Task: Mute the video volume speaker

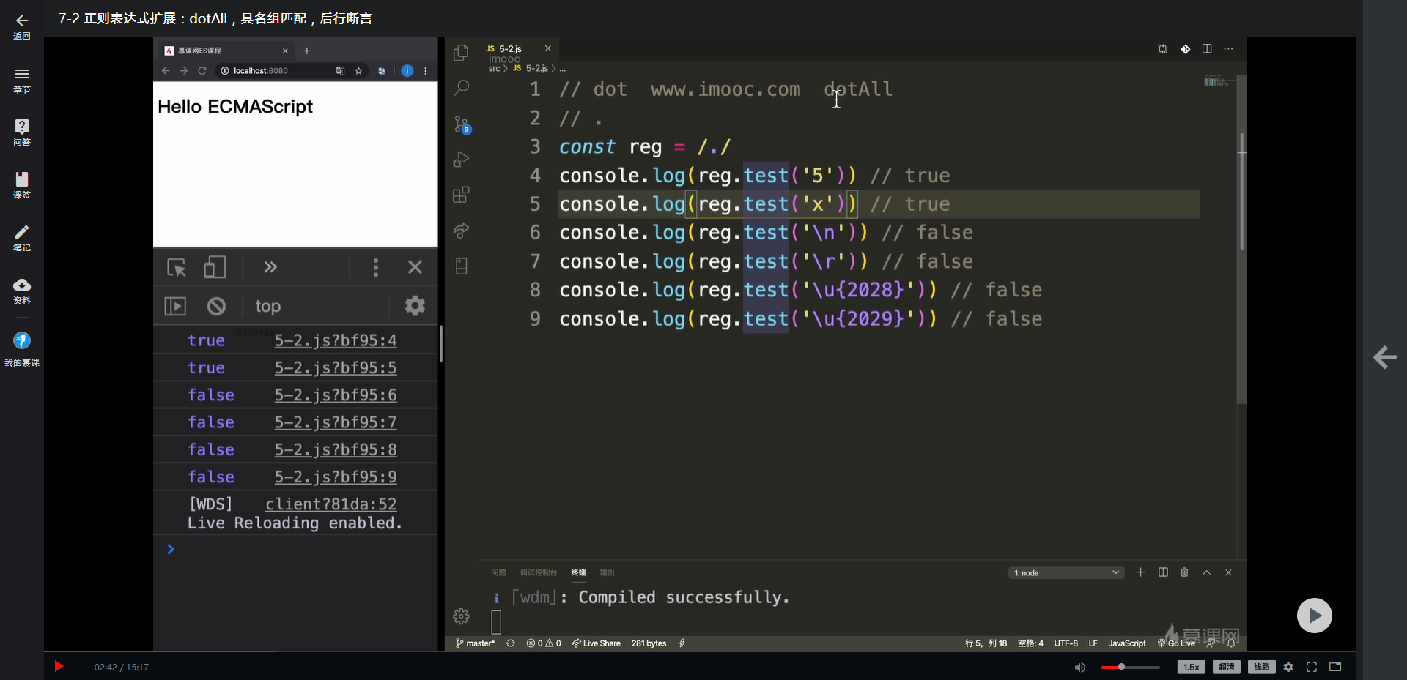Action: point(1079,667)
